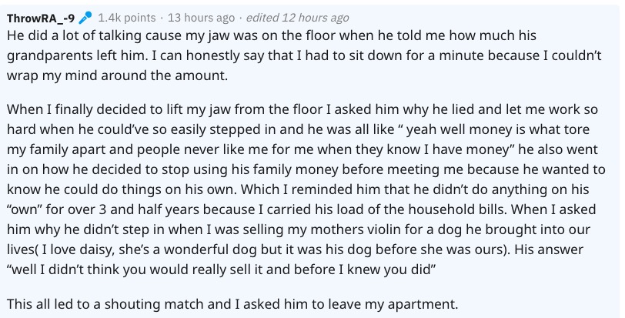Open the ThrowRA_-9 user profile
Screen dimensions: 625x318
click(41, 18)
